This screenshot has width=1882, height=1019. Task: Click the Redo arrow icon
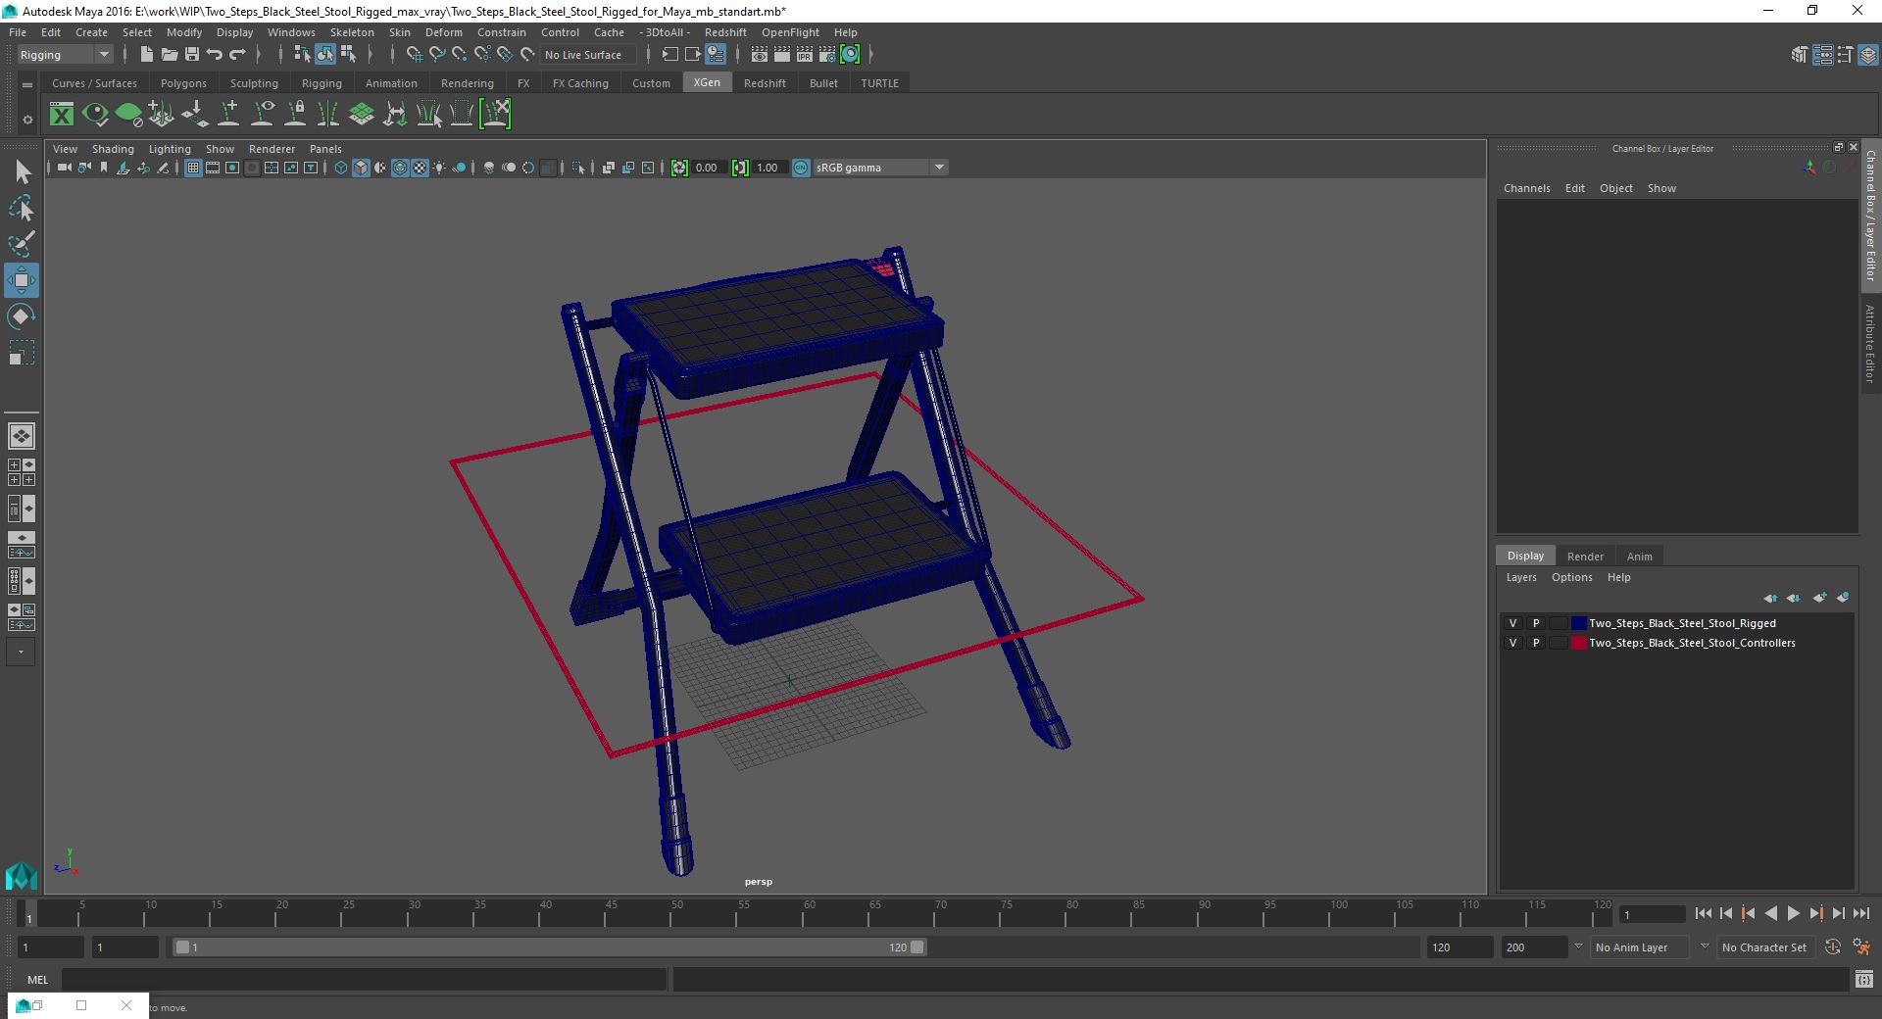coord(237,55)
